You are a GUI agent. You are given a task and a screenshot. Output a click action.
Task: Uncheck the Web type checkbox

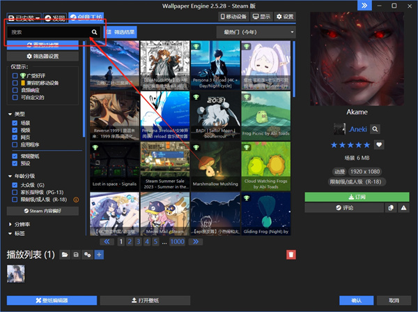pyautogui.click(x=15, y=138)
